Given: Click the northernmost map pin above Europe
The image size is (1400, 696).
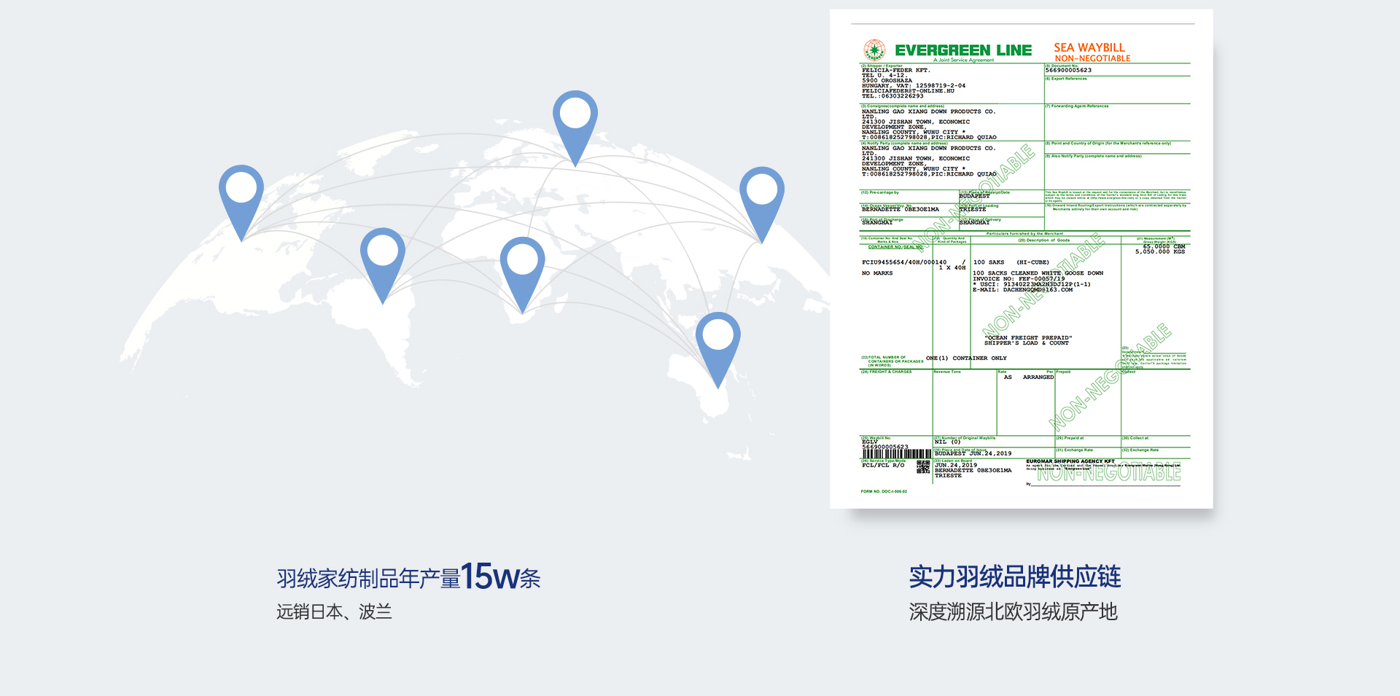Looking at the screenshot, I should (x=575, y=117).
